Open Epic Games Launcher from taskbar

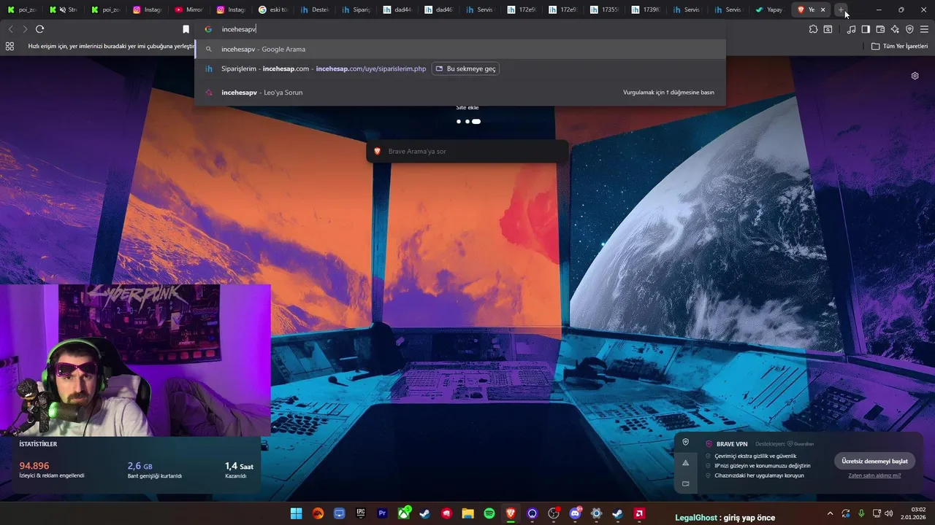click(x=361, y=513)
